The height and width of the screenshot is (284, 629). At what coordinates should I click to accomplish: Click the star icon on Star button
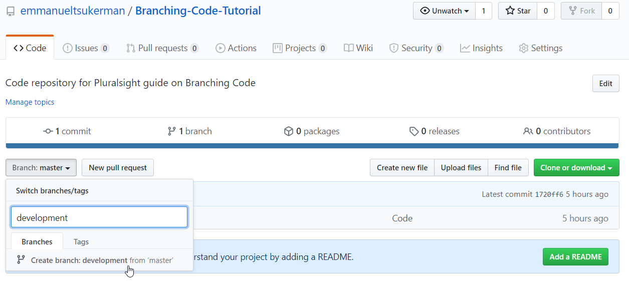(x=510, y=11)
